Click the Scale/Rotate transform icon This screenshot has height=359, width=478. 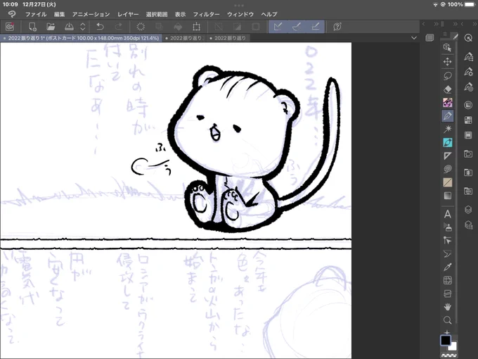pyautogui.click(x=197, y=27)
